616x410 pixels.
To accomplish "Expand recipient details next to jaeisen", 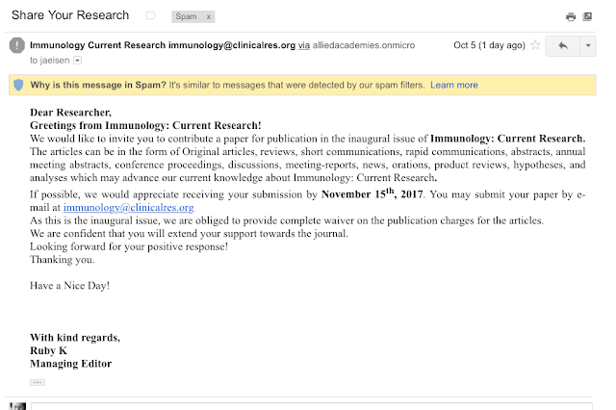I will 77,61.
